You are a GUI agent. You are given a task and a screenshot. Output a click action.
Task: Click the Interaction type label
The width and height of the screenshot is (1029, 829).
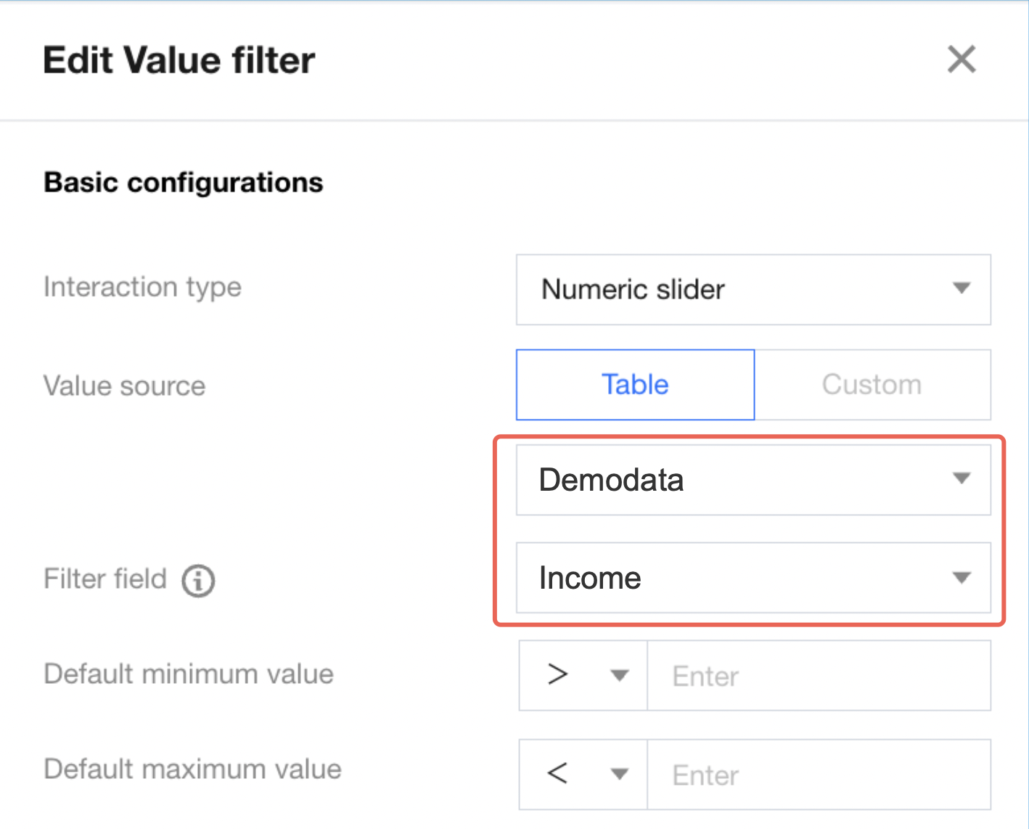tap(142, 287)
